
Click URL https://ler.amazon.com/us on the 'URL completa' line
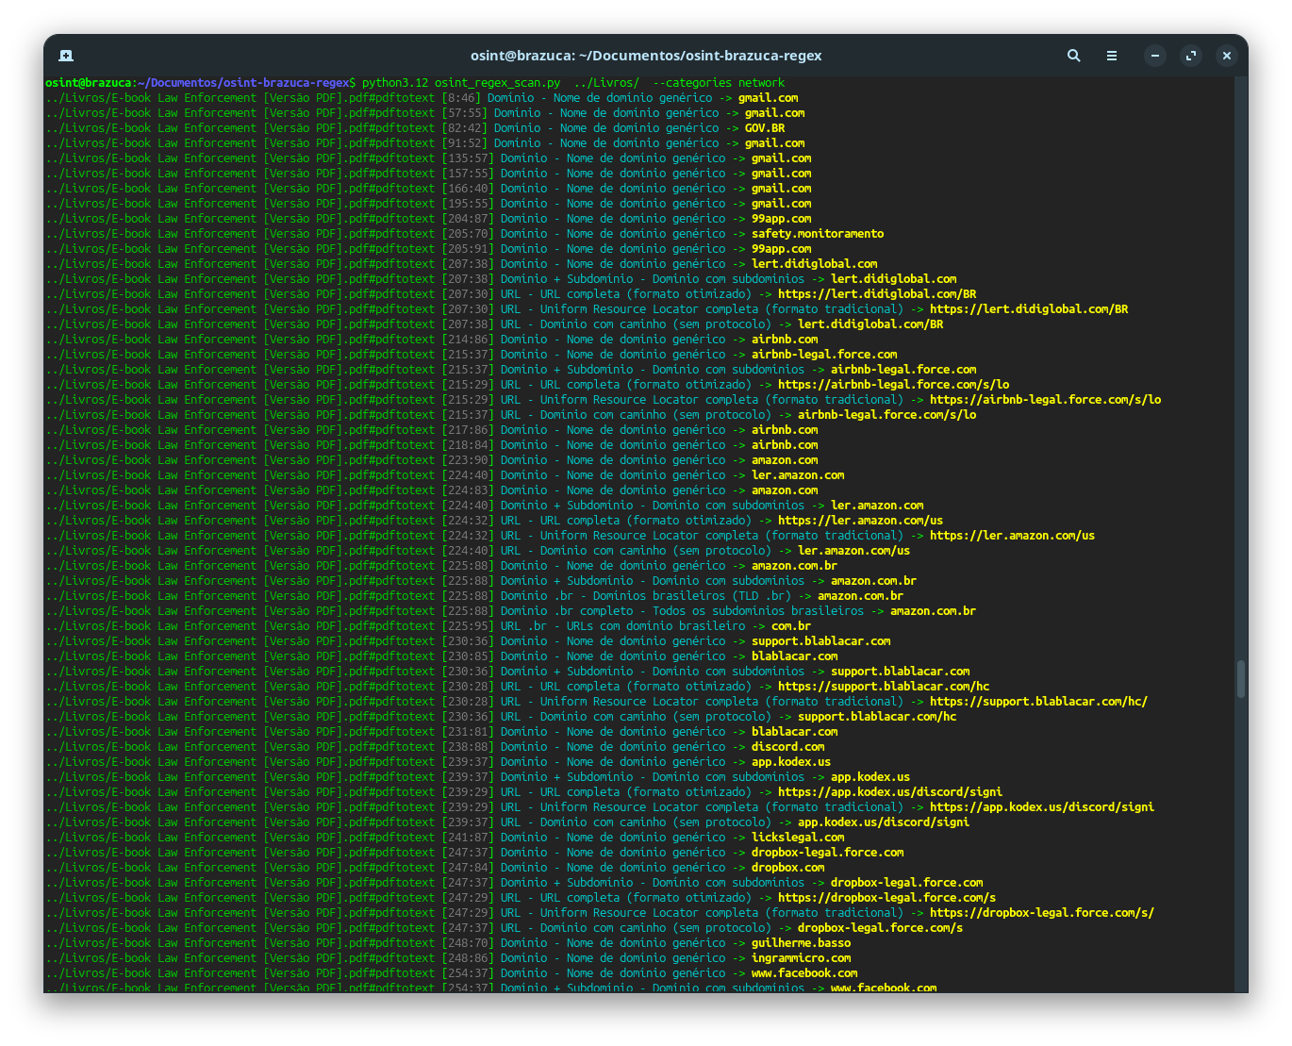(x=860, y=521)
